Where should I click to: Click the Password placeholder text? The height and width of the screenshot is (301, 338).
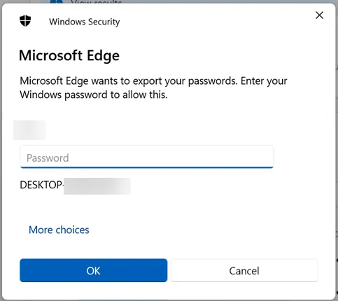click(48, 158)
